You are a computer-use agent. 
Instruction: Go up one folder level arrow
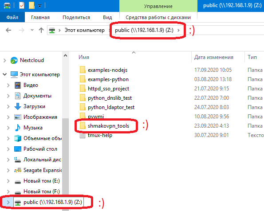click(41, 30)
